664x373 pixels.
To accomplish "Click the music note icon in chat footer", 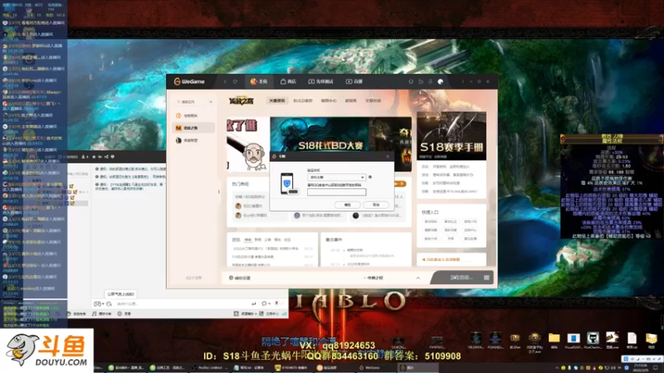I will point(95,314).
